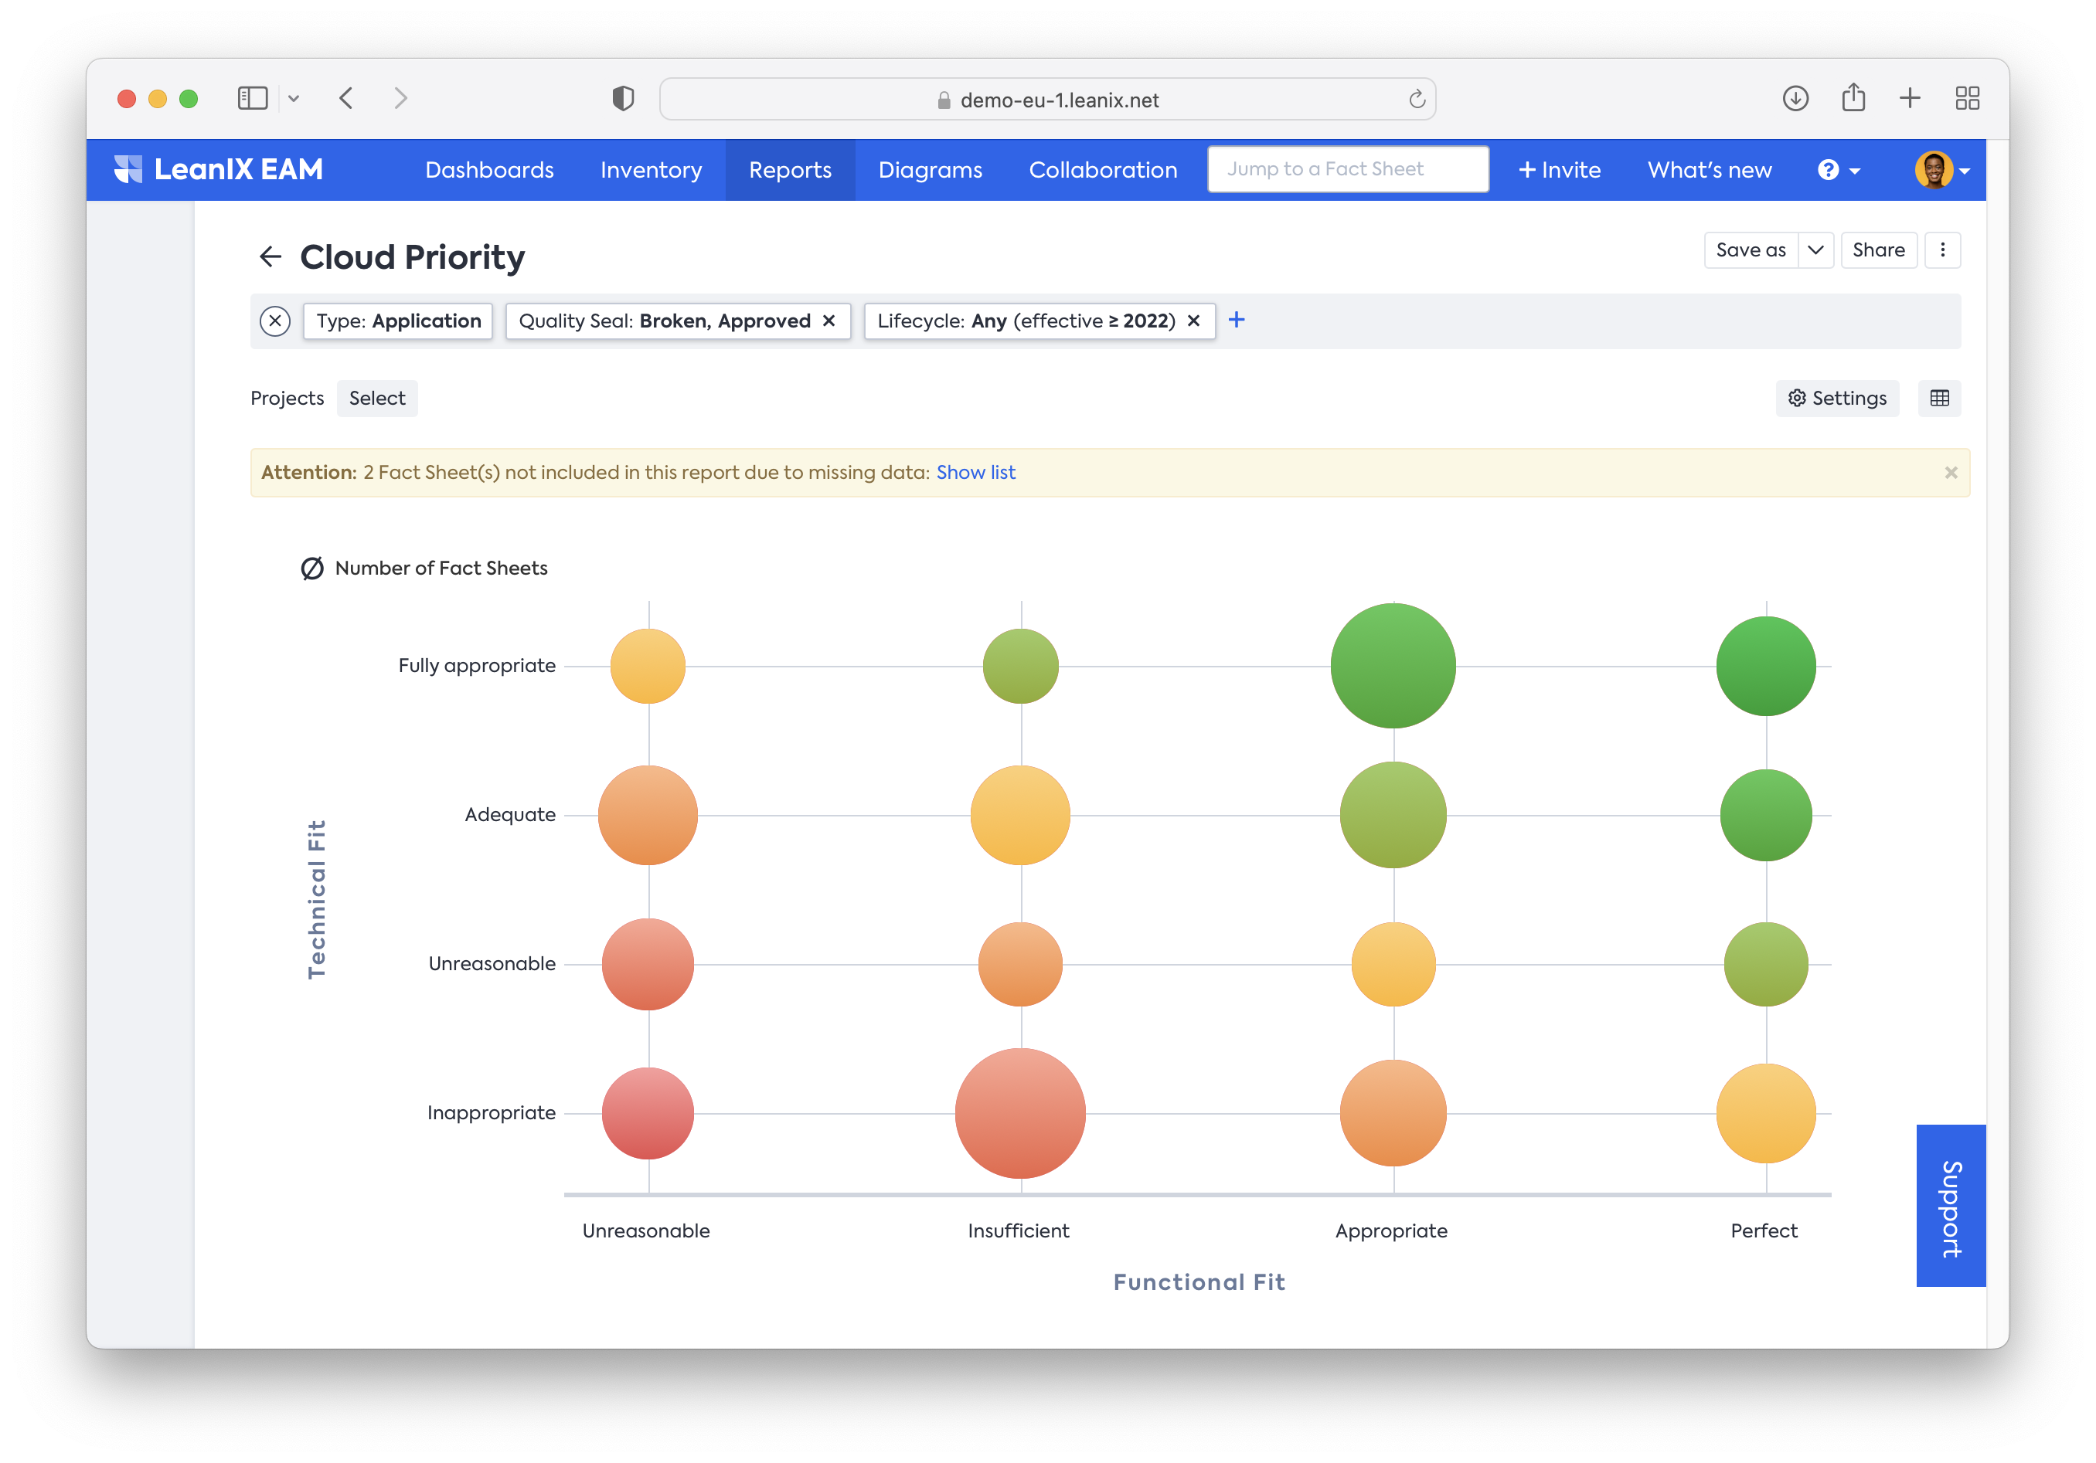This screenshot has height=1463, width=2096.
Task: Focus the Jump to a Fact Sheet field
Action: (1347, 170)
